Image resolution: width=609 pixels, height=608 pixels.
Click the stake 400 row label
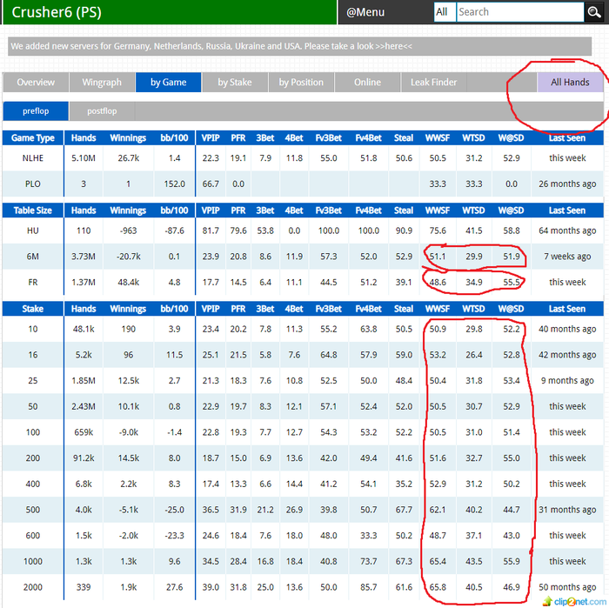coord(33,484)
